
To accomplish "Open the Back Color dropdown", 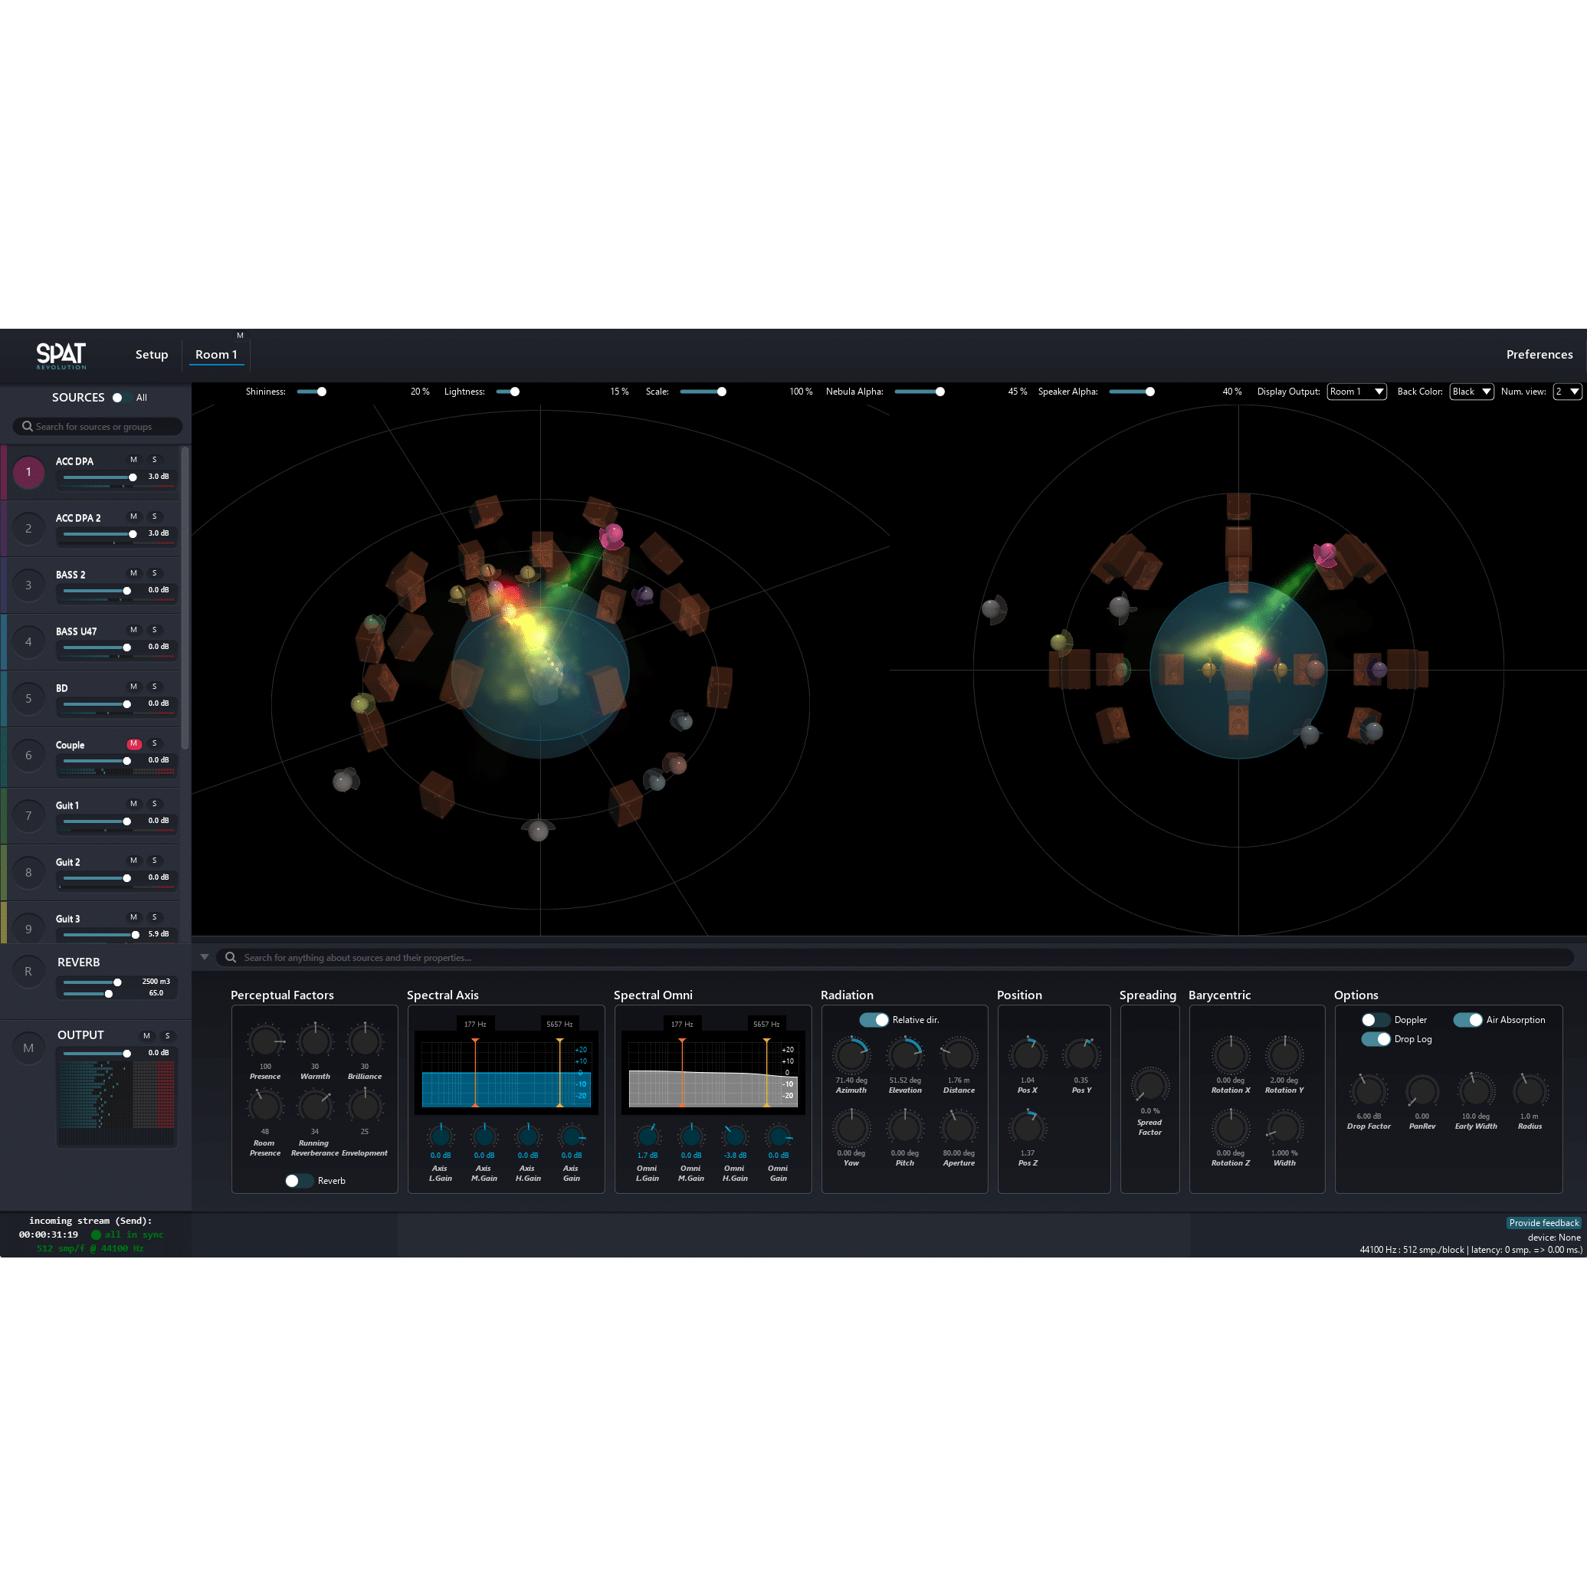I will pyautogui.click(x=1471, y=392).
